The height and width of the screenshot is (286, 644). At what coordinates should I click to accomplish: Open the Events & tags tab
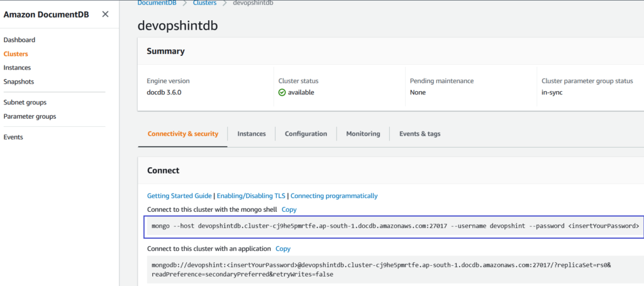(419, 134)
